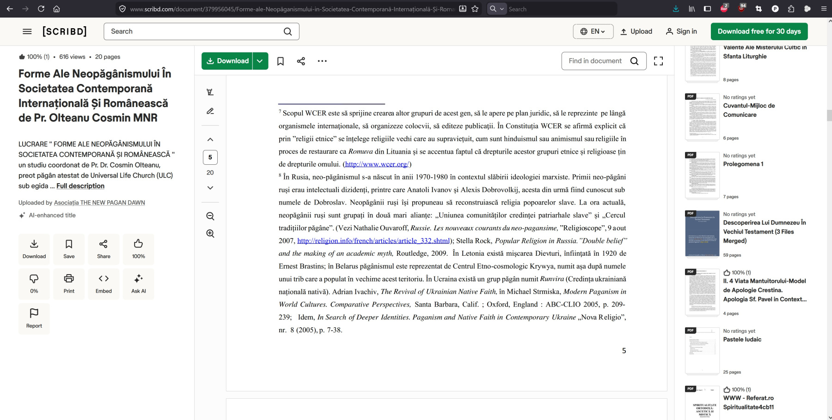The height and width of the screenshot is (420, 832).
Task: Open the EN language selector
Action: click(593, 31)
